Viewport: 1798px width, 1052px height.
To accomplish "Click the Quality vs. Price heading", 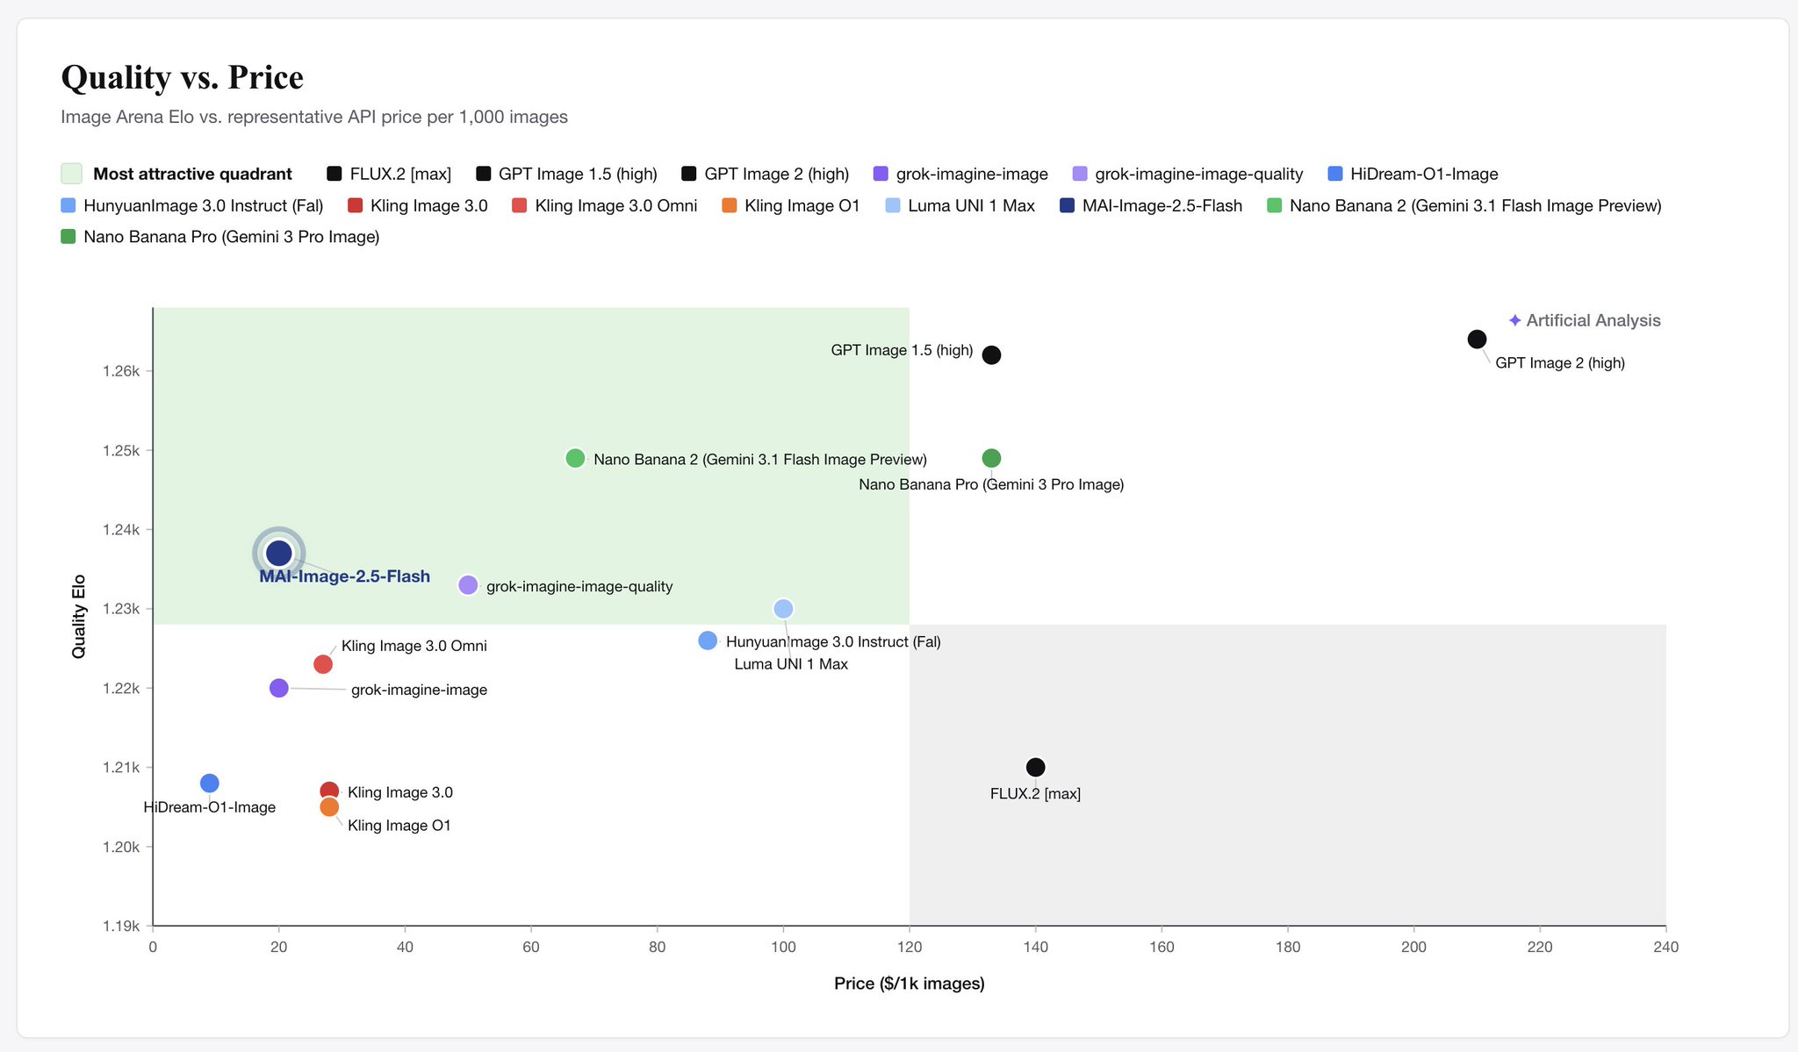I will click(x=183, y=77).
